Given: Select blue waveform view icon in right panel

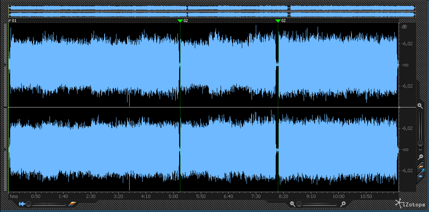Looking at the screenshot, I should [x=421, y=176].
